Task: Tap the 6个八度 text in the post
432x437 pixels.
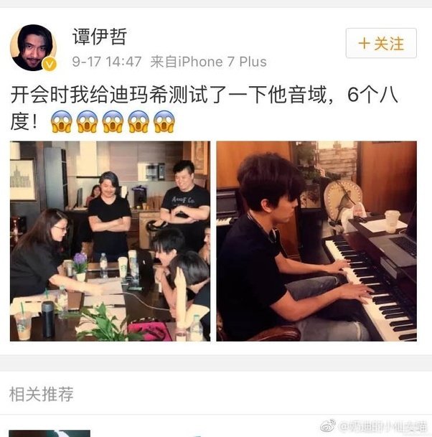Action: pyautogui.click(x=372, y=95)
